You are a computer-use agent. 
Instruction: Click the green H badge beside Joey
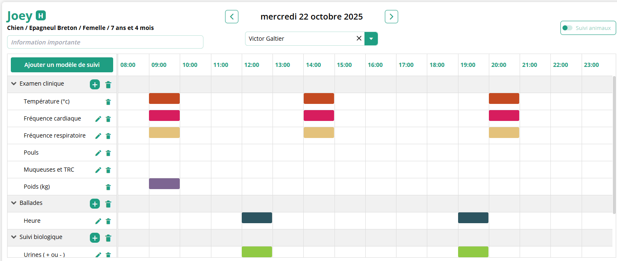click(41, 16)
